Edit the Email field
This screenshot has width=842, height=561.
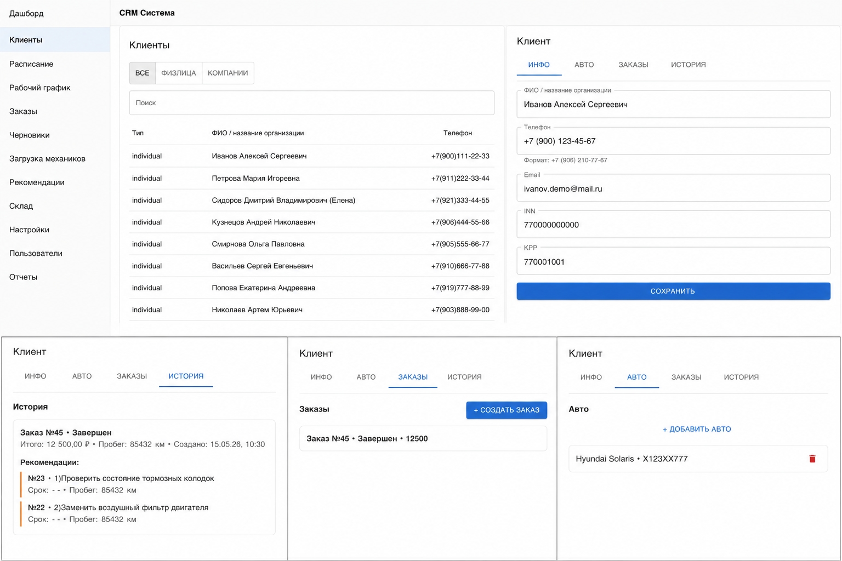(673, 188)
